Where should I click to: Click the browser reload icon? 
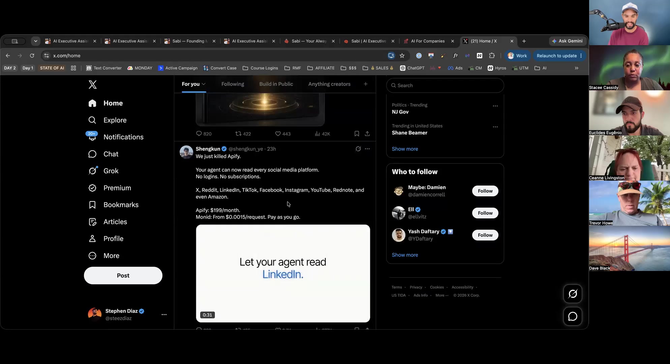(x=32, y=56)
